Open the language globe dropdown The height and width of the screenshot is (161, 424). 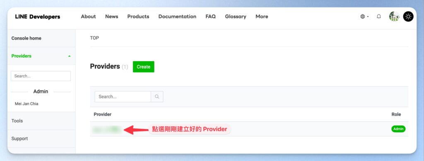tap(364, 17)
